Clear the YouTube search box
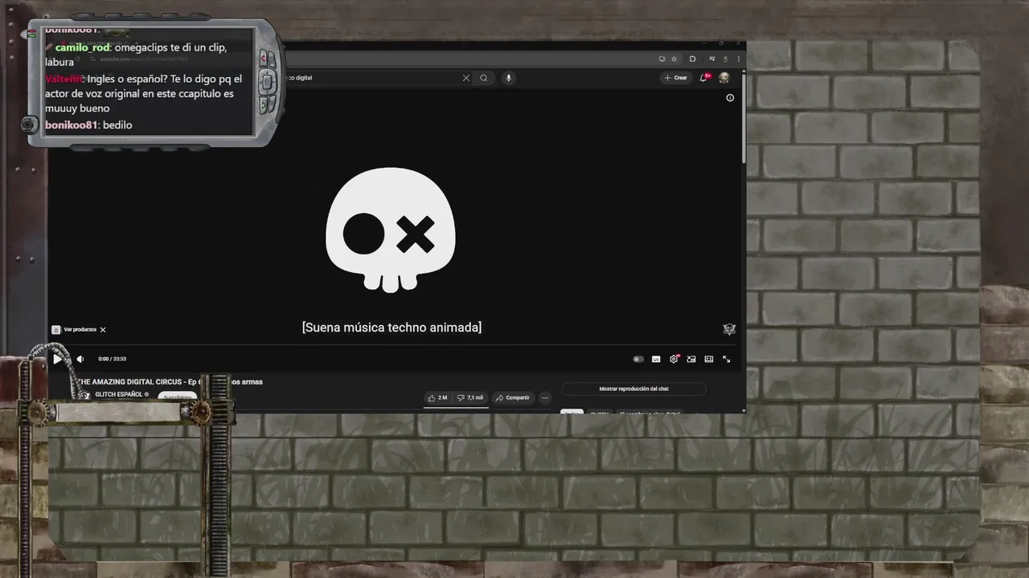 point(465,78)
